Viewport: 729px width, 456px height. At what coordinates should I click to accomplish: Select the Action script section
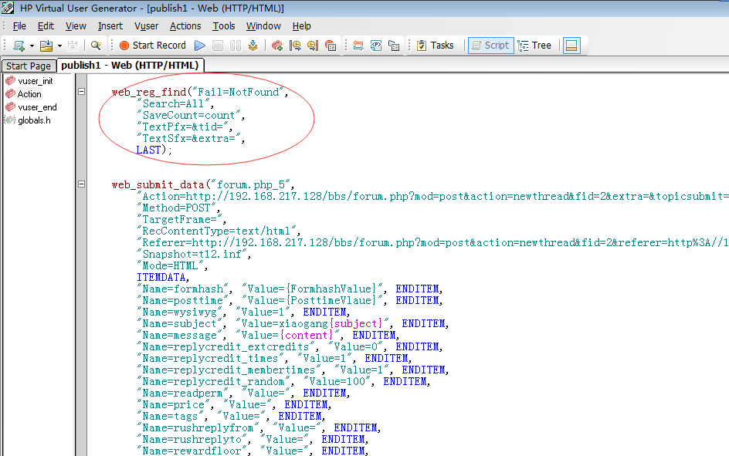pos(29,94)
